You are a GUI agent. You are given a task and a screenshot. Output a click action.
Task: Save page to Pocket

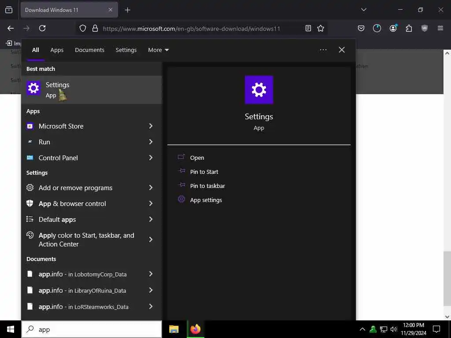(x=361, y=28)
